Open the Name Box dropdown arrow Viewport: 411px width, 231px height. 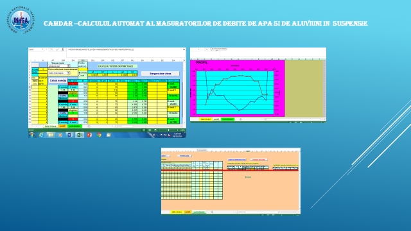tap(42, 49)
